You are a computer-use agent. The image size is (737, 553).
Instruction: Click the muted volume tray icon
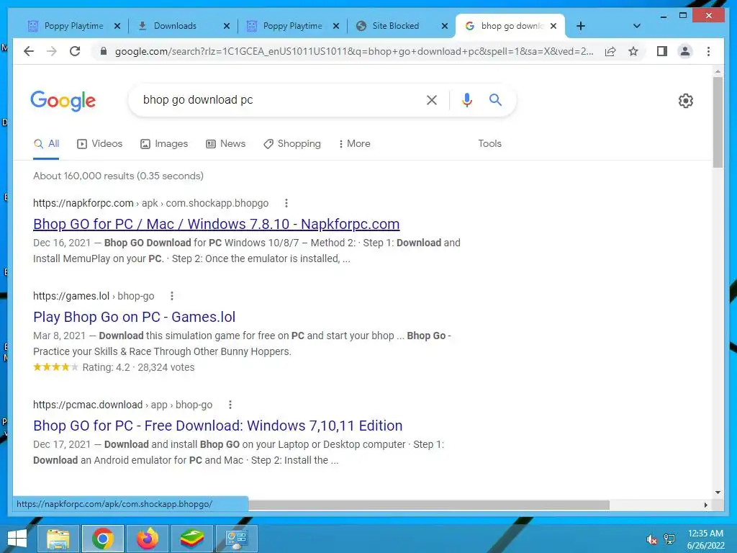pos(651,539)
